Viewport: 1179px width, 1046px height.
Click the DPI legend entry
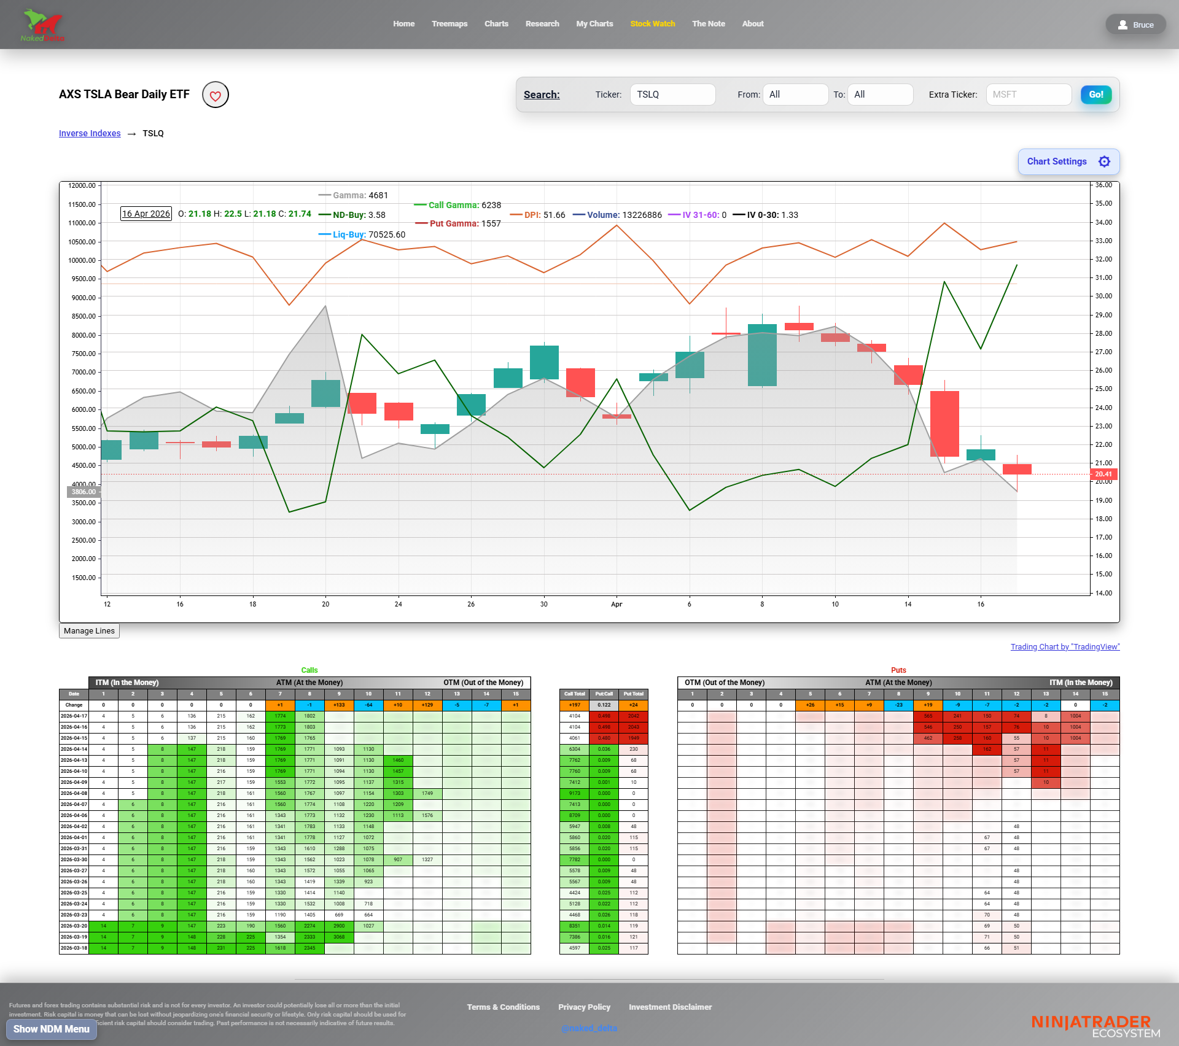[x=537, y=215]
